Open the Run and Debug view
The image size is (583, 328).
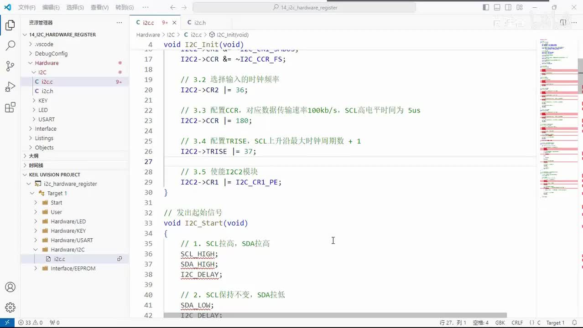pos(10,87)
